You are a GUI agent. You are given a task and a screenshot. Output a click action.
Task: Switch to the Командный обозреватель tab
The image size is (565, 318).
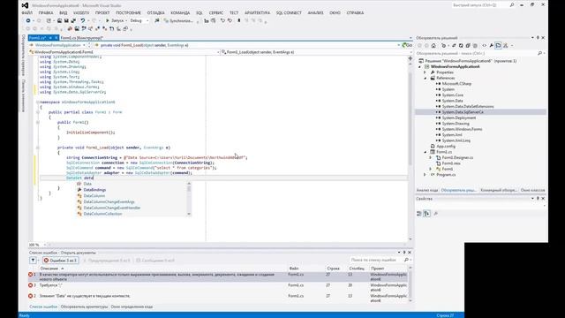[499, 190]
